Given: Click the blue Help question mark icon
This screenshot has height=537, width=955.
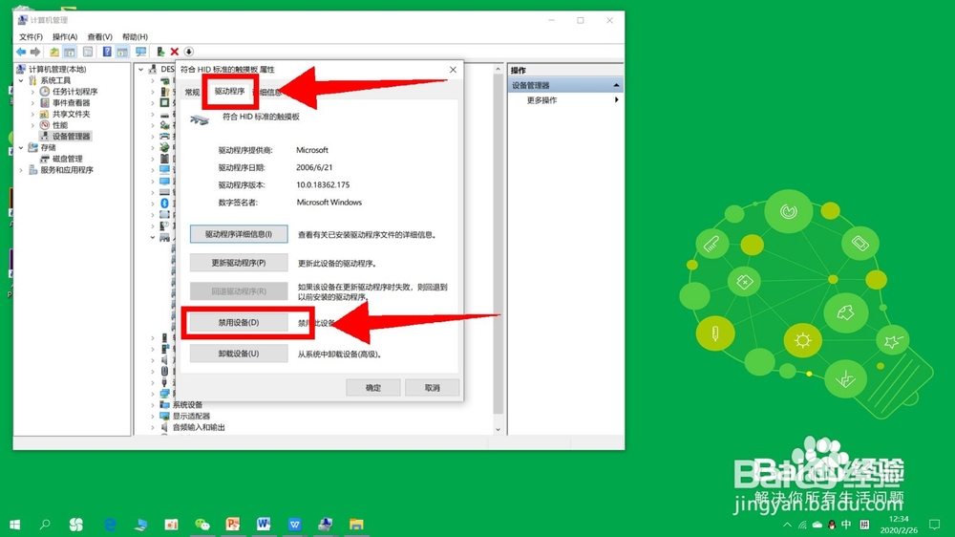Looking at the screenshot, I should (x=107, y=52).
